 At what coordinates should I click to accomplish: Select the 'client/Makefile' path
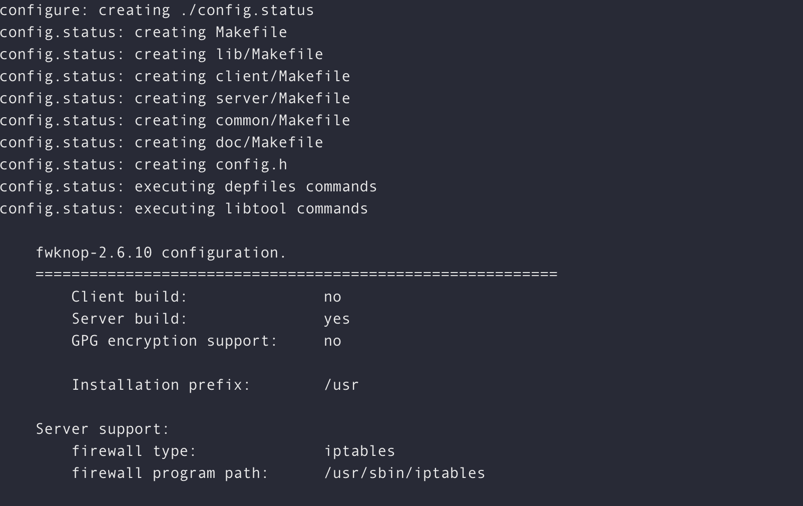[x=283, y=76]
